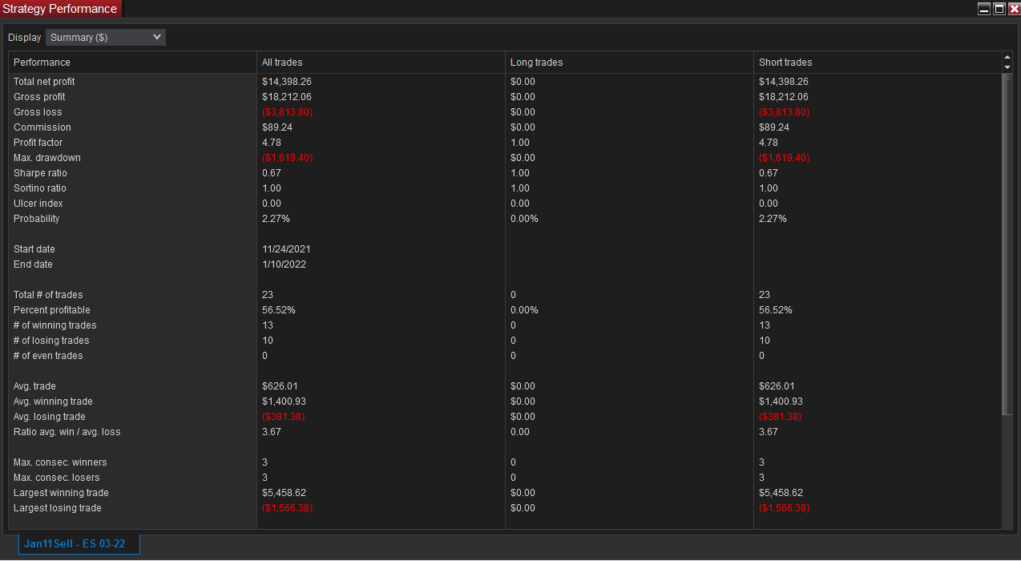This screenshot has height=561, width=1021.
Task: Select the # of losing trades row label
Action: tap(51, 341)
